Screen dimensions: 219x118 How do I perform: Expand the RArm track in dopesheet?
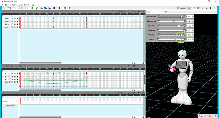[x=3, y=24]
